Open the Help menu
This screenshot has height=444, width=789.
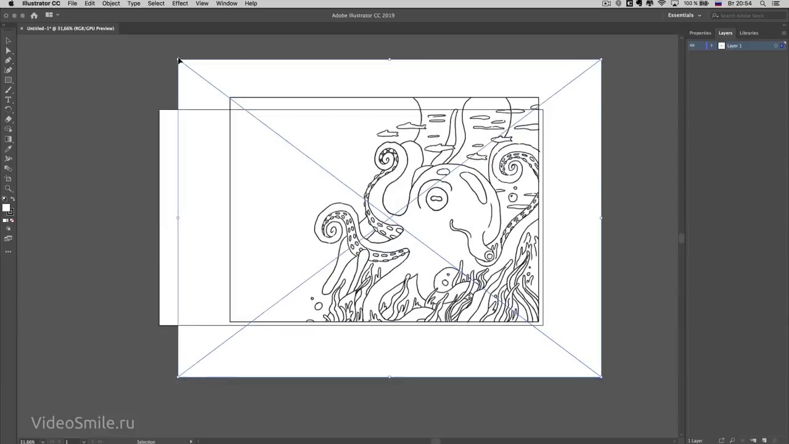point(251,4)
